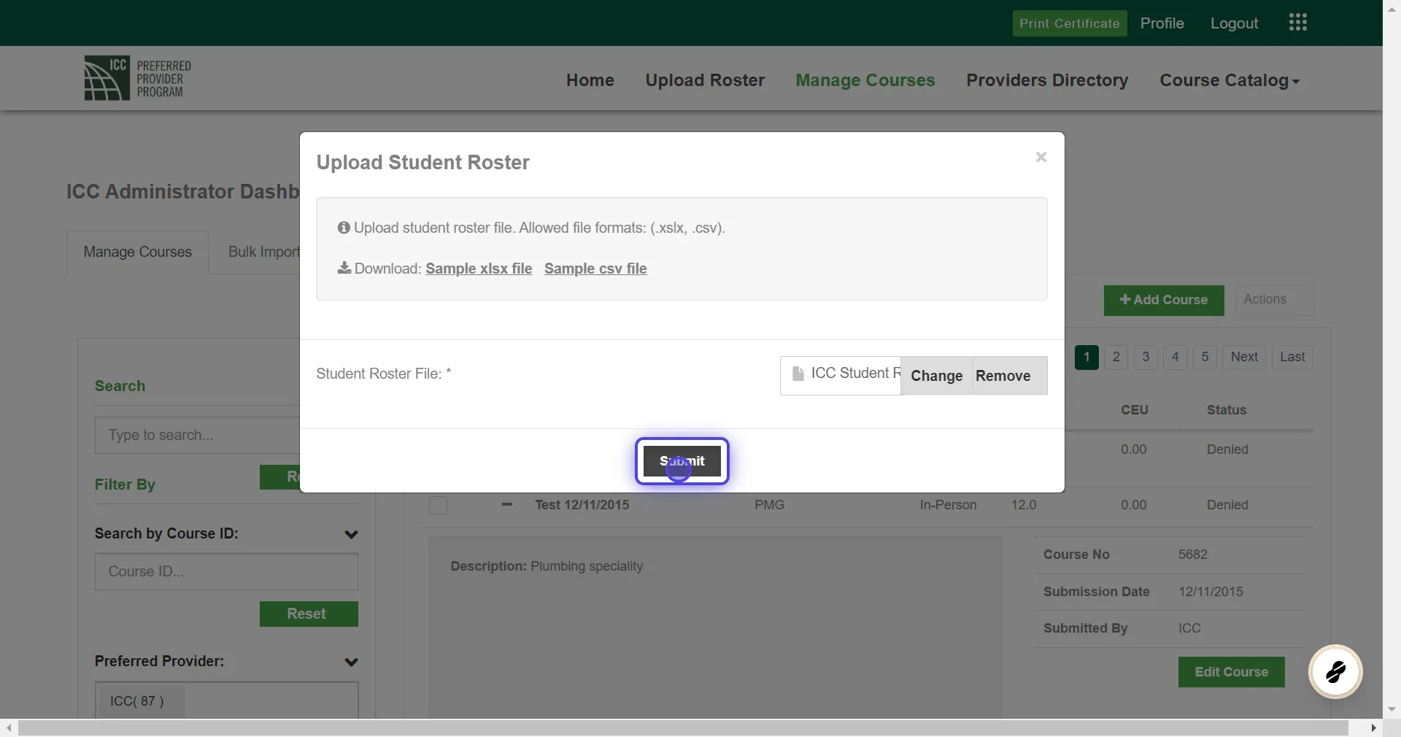This screenshot has width=1401, height=737.
Task: Click the Course No value 5682
Action: [x=1193, y=555]
